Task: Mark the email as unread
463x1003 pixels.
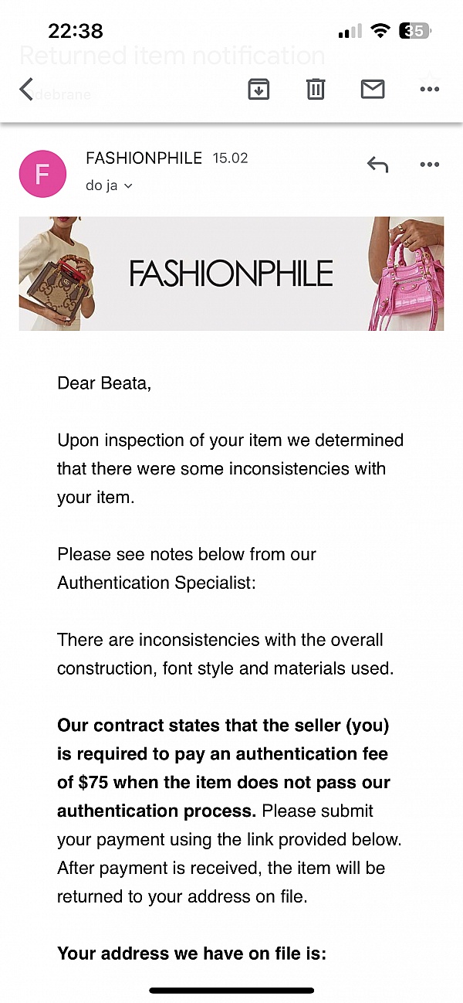Action: click(372, 89)
